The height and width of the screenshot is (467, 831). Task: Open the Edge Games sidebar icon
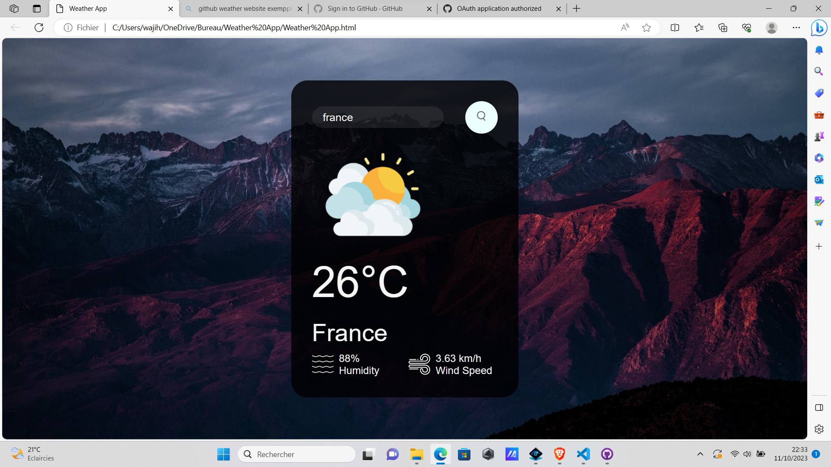click(819, 136)
